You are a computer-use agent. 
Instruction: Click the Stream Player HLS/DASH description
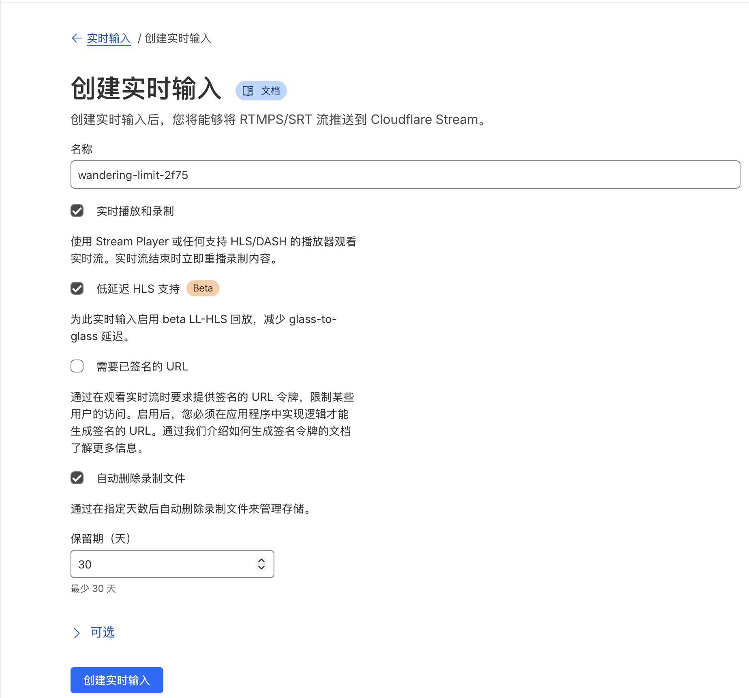pos(214,250)
